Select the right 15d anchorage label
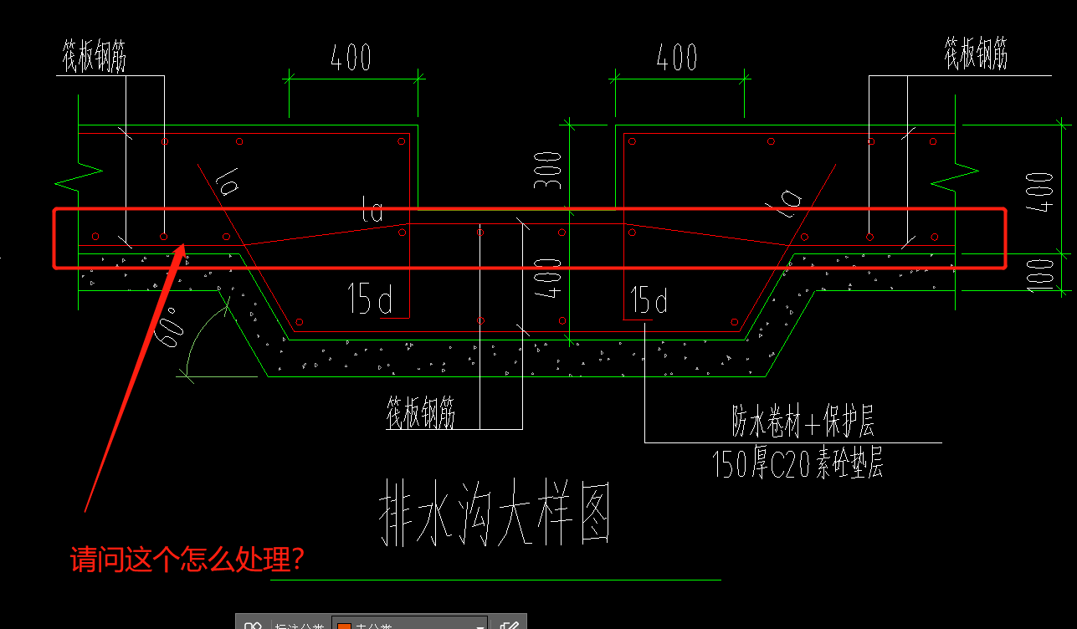Viewport: 1077px width, 629px height. 649,299
